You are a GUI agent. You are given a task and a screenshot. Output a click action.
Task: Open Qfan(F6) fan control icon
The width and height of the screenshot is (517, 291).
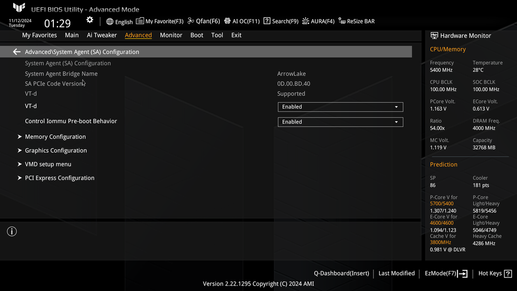click(x=191, y=21)
